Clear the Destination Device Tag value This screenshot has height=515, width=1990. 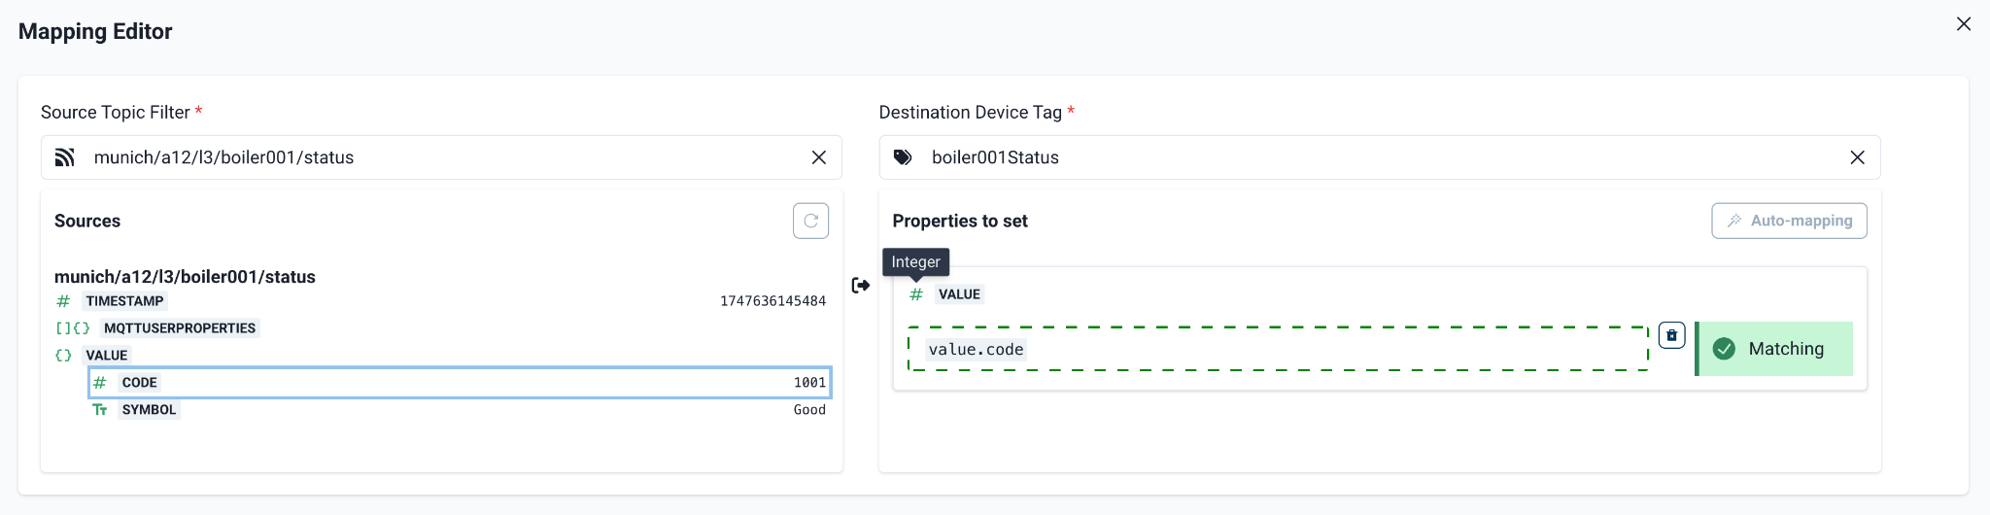[1857, 157]
